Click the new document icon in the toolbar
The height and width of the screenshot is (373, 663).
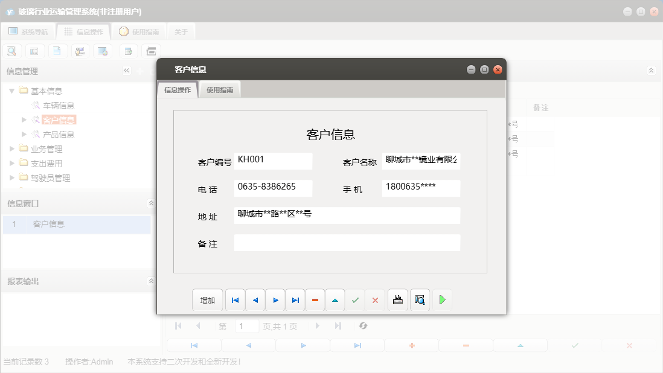(57, 51)
